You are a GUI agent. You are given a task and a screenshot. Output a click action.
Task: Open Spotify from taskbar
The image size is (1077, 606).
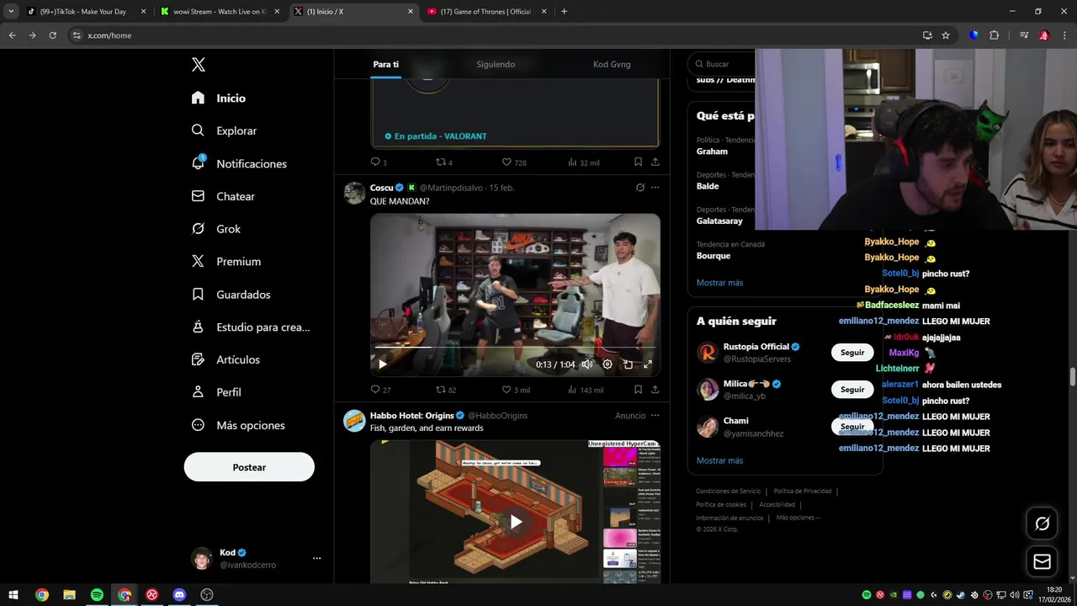[x=97, y=595]
